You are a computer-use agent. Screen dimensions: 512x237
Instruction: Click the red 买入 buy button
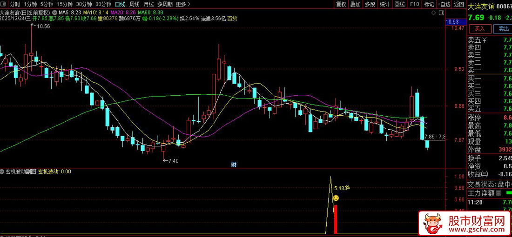click(480, 29)
